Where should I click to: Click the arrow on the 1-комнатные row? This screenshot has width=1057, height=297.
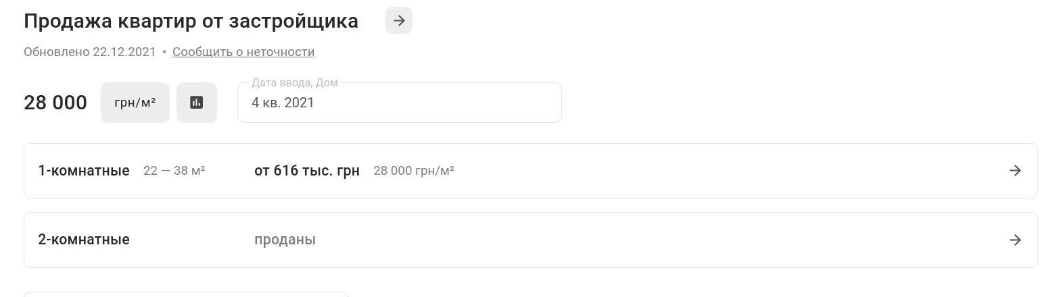[1014, 171]
